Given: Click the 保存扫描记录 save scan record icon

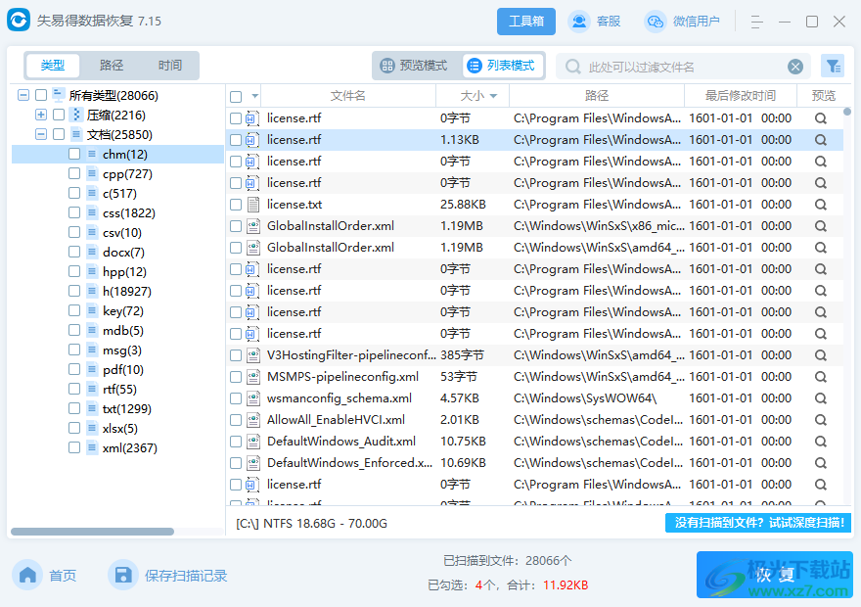Looking at the screenshot, I should pos(123,575).
